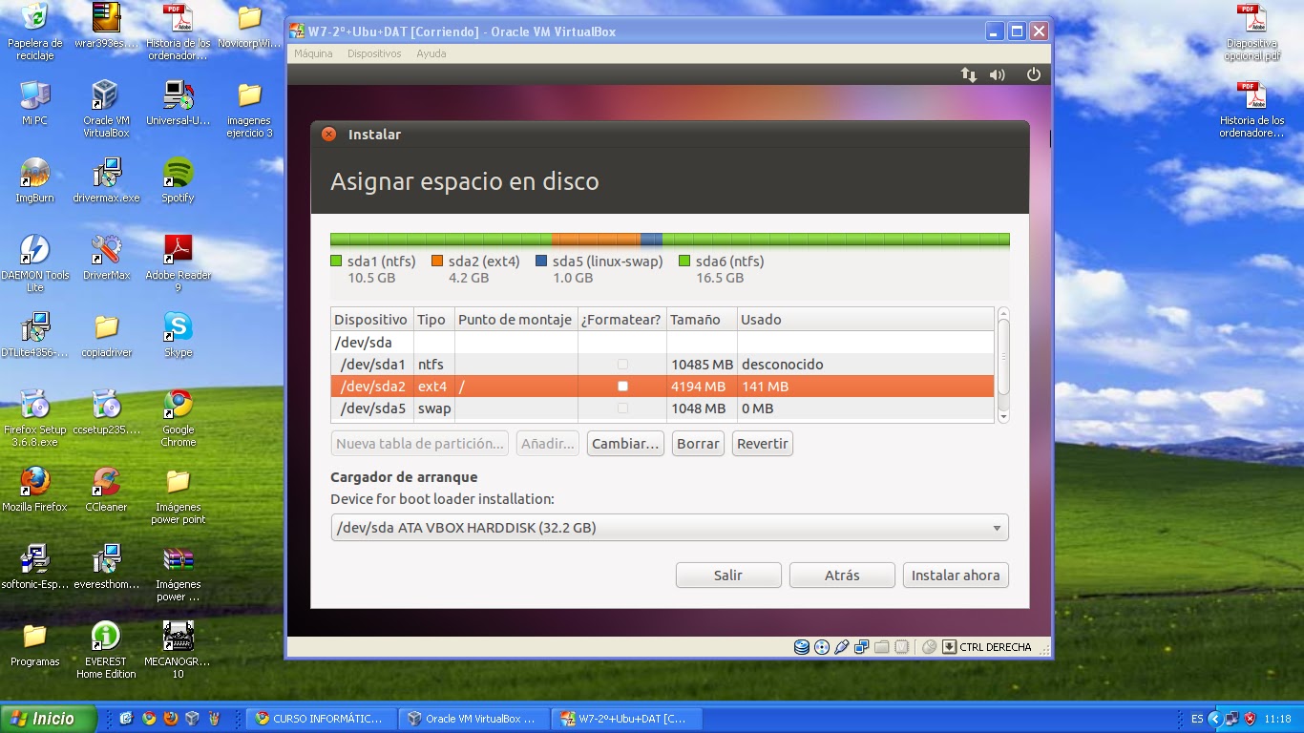Toggle the format checkbox for /dev/sda1

(622, 365)
